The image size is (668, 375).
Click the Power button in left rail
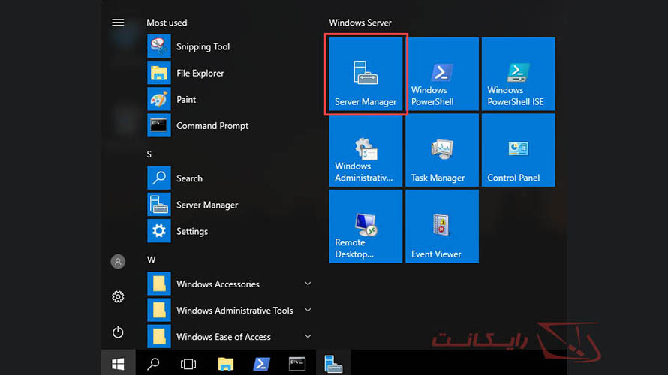tap(118, 332)
